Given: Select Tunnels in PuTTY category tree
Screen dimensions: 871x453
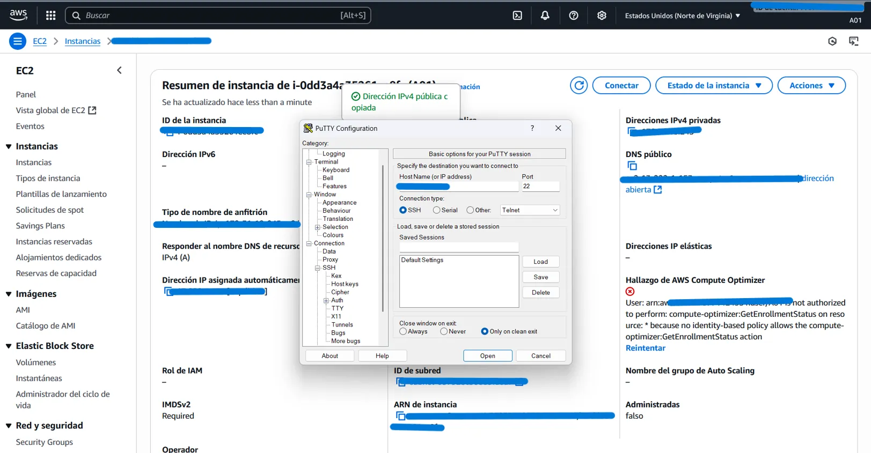Looking at the screenshot, I should (342, 325).
